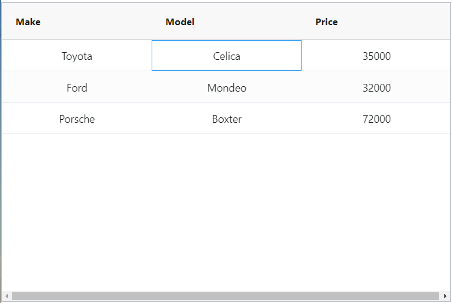Select the Toyota cell
Viewport: 452px width, 303px height.
click(x=77, y=56)
